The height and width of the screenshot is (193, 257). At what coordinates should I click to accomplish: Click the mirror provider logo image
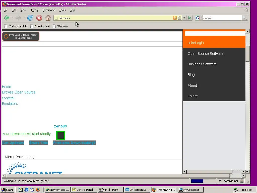34,168
